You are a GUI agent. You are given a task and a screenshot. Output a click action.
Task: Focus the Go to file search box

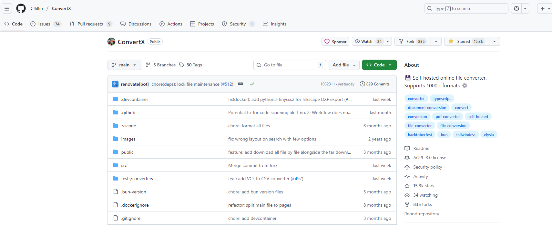tap(290, 65)
